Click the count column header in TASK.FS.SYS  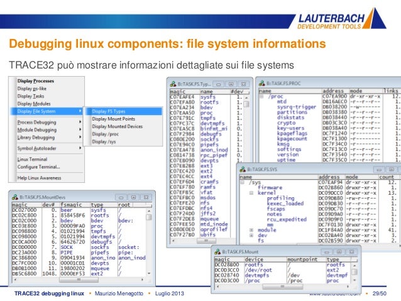click(x=387, y=177)
